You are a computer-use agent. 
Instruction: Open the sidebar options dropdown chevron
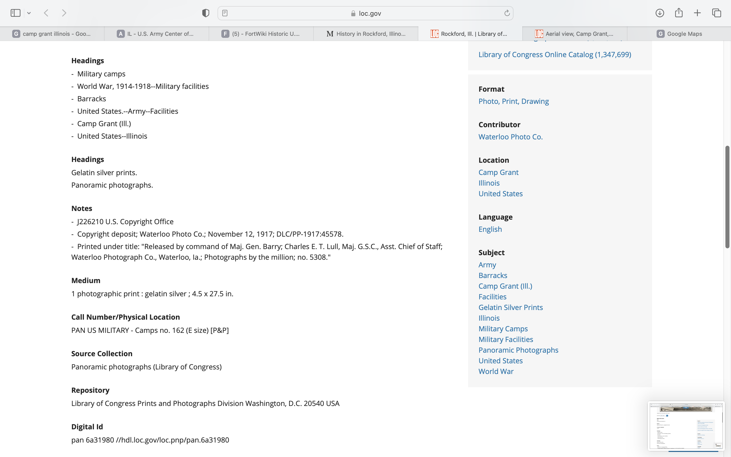(x=29, y=13)
